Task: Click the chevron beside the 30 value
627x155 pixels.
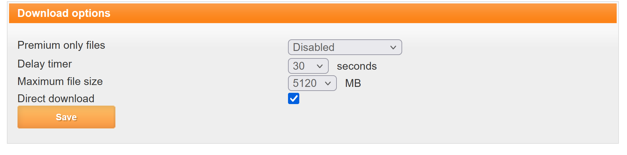Action: click(320, 66)
